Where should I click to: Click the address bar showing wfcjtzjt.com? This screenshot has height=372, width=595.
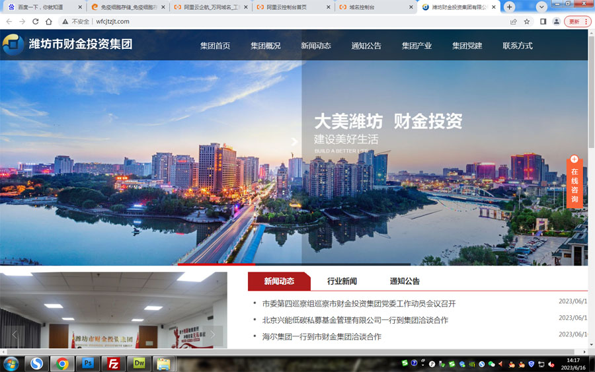264,21
